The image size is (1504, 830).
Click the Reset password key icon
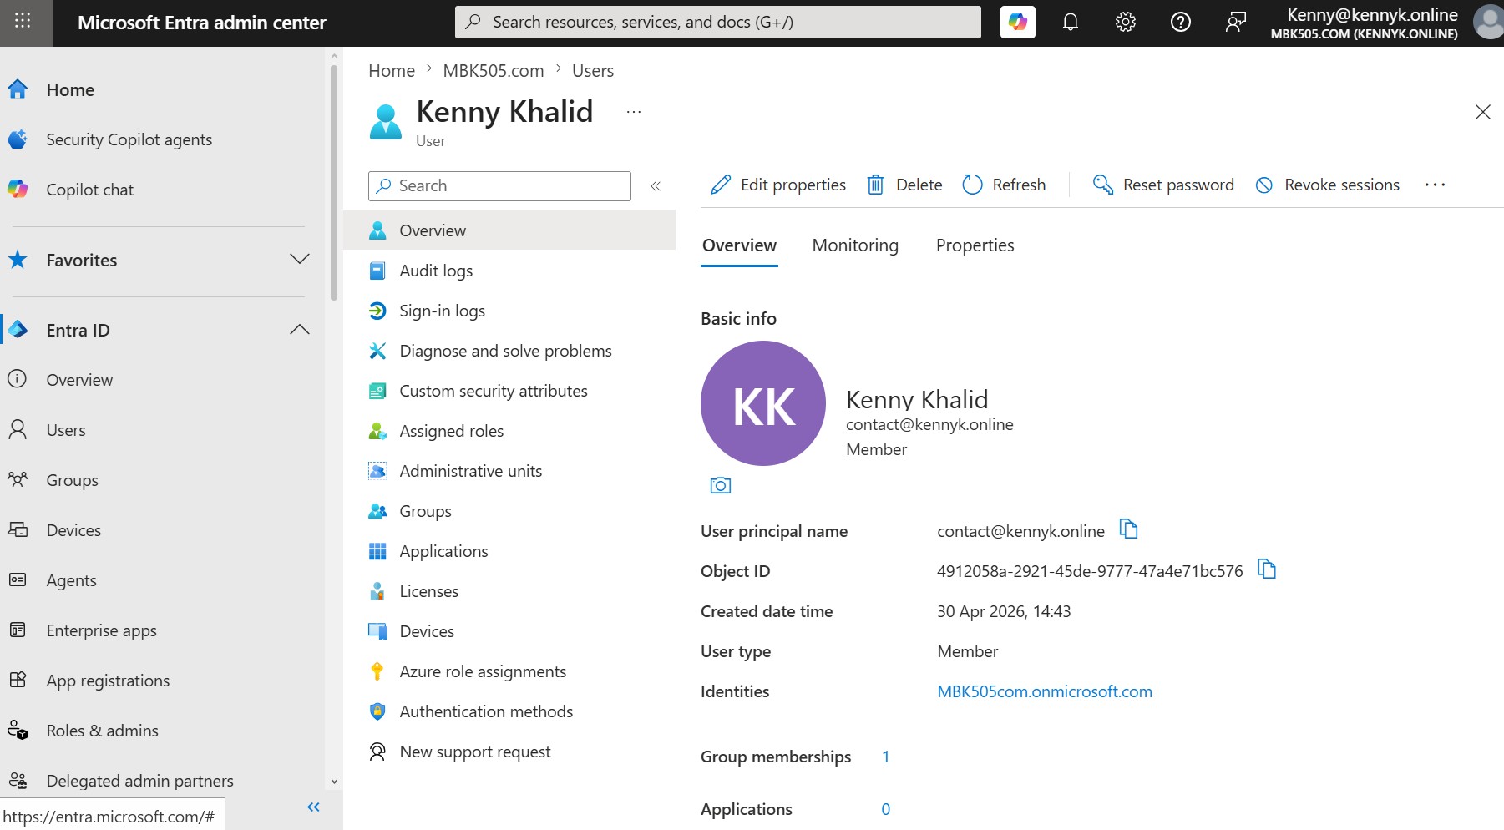(x=1102, y=185)
